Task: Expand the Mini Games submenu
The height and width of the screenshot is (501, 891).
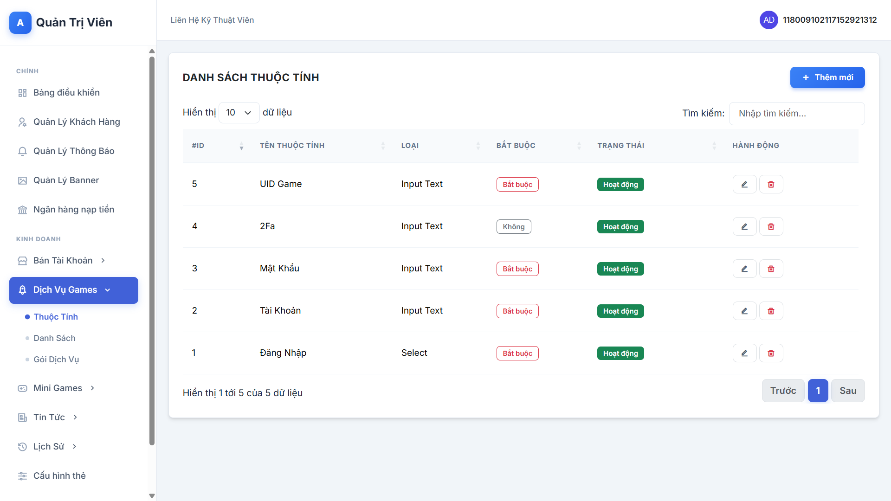Action: pyautogui.click(x=58, y=388)
